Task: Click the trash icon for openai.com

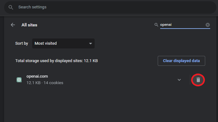Action: pyautogui.click(x=198, y=80)
